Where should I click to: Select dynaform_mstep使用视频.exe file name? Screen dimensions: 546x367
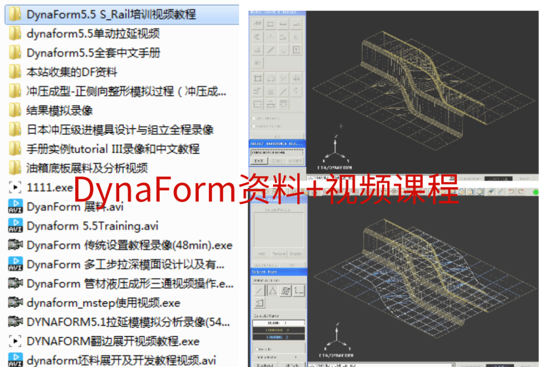pos(104,303)
